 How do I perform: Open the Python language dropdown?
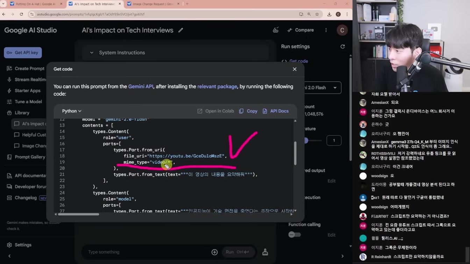(72, 111)
